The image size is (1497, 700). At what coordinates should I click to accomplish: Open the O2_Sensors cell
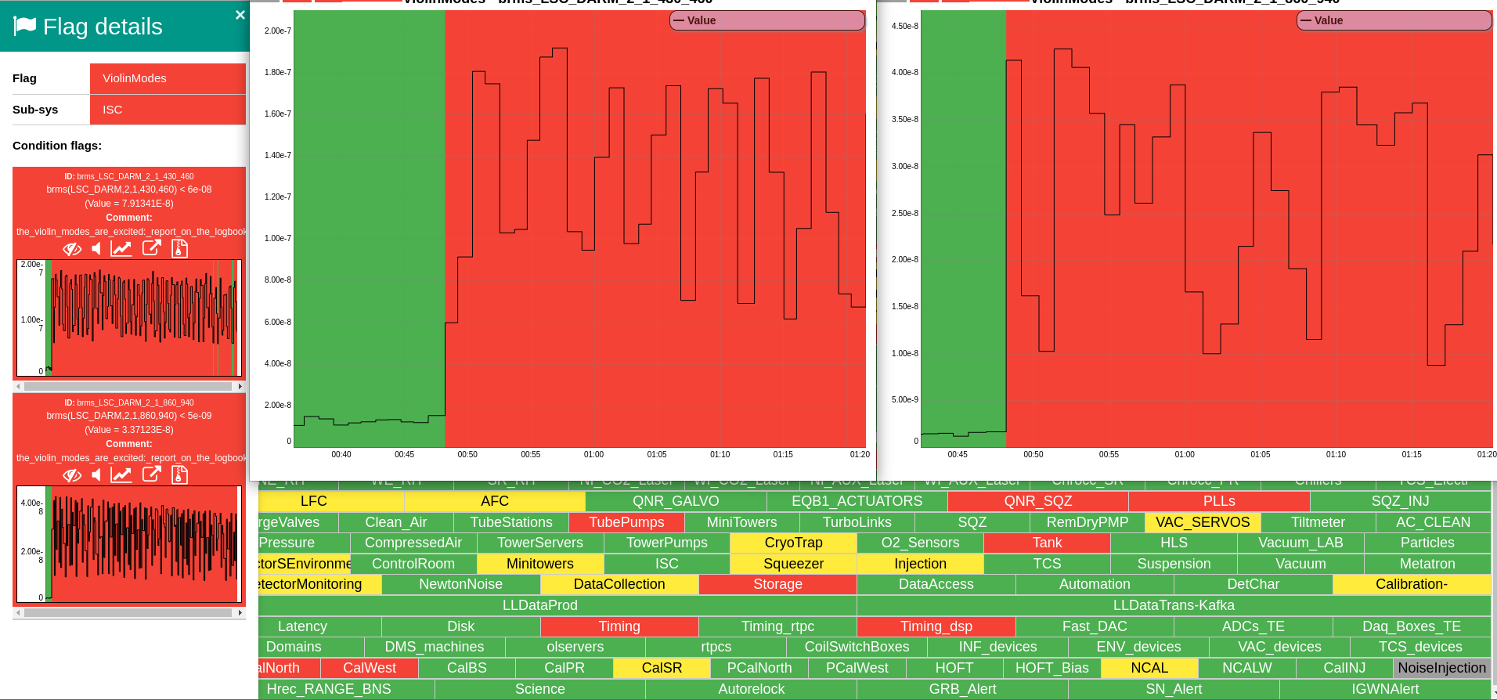(920, 543)
